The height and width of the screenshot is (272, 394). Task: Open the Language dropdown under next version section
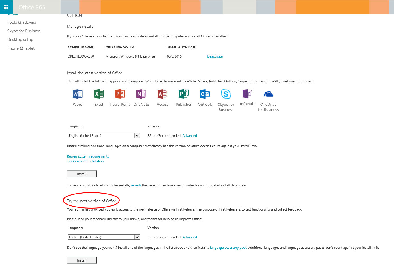tap(104, 237)
